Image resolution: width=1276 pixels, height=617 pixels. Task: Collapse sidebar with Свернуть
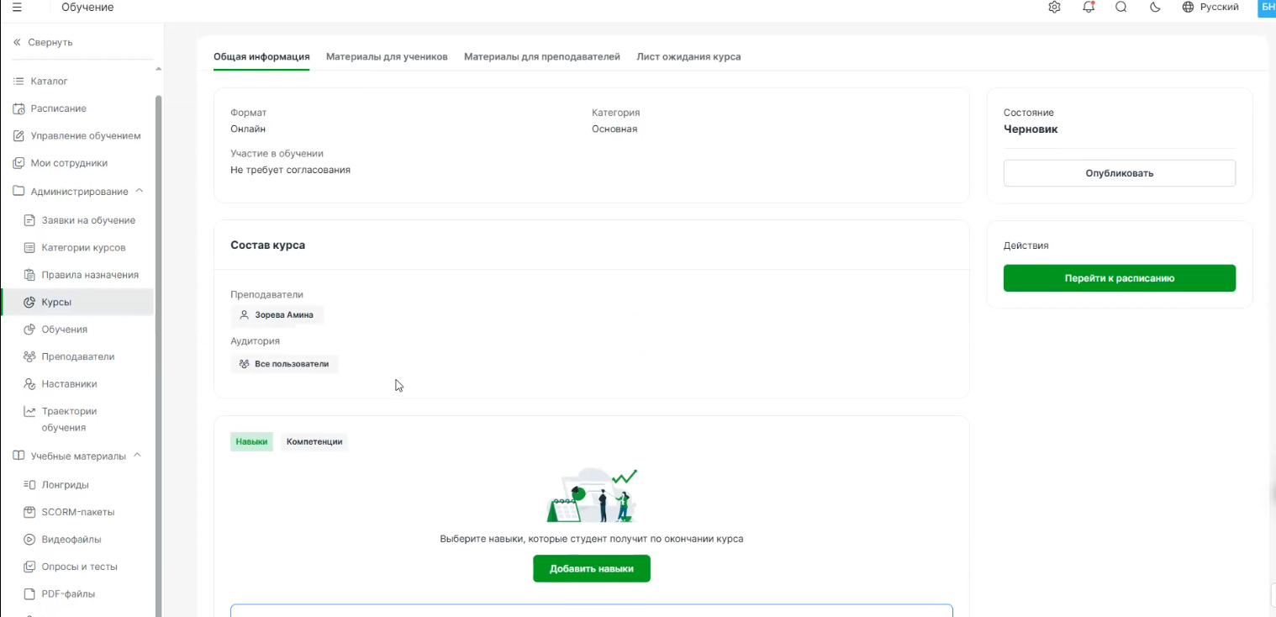(x=44, y=42)
